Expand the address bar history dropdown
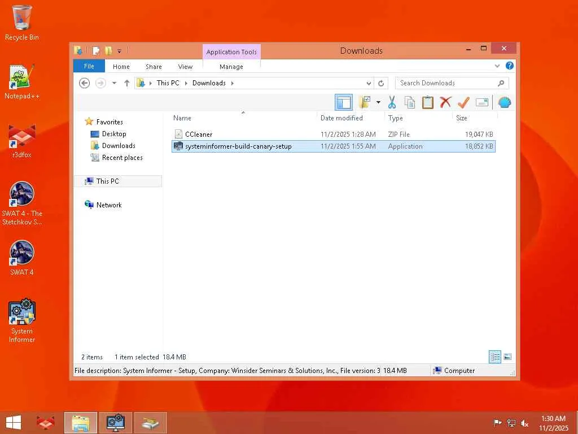Viewport: 578px width, 434px height. (369, 83)
